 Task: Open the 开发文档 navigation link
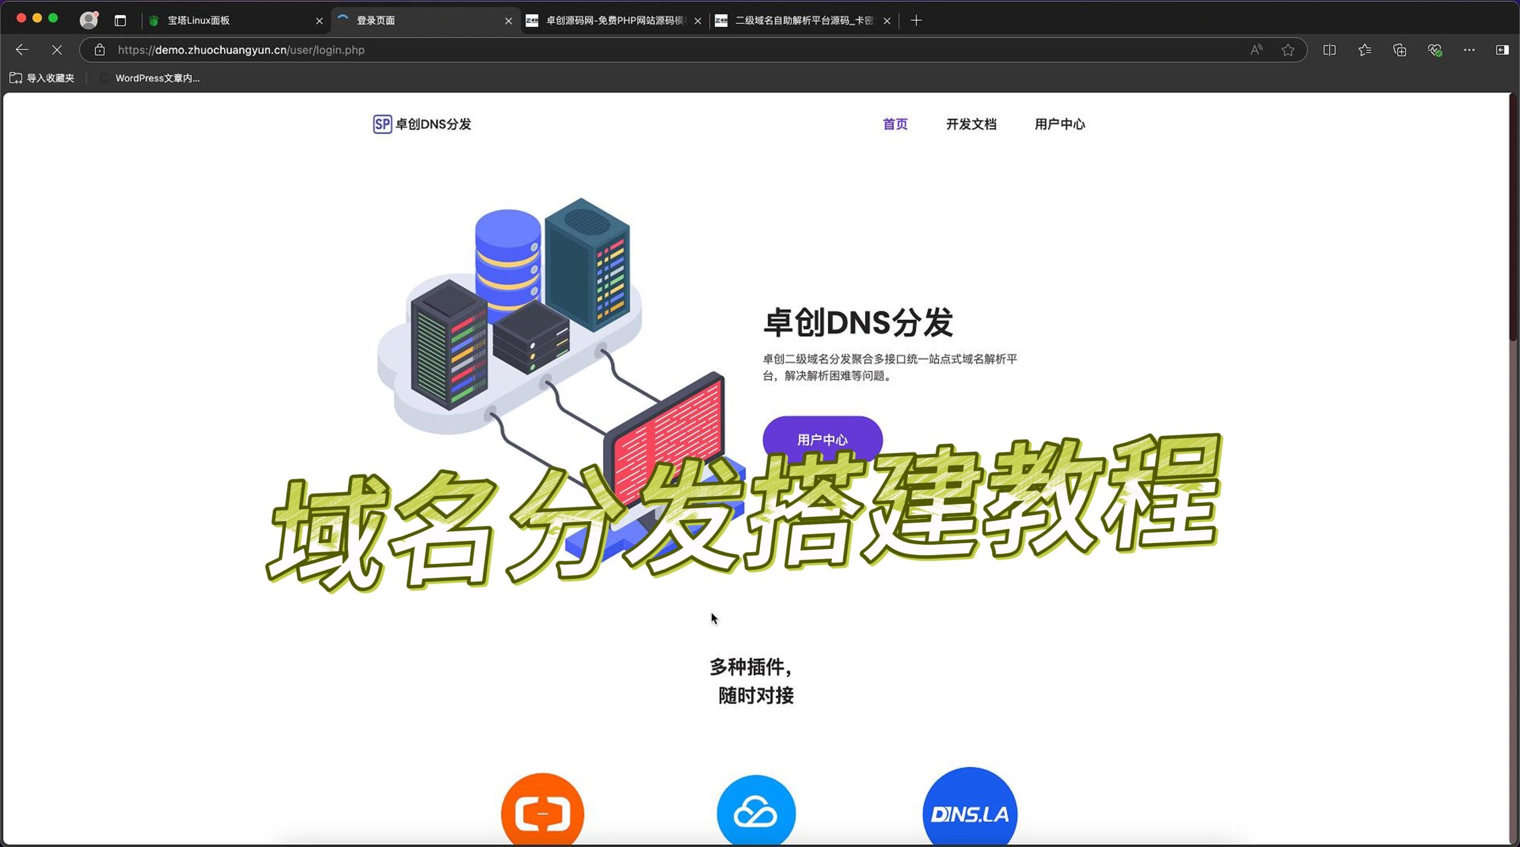pyautogui.click(x=971, y=124)
